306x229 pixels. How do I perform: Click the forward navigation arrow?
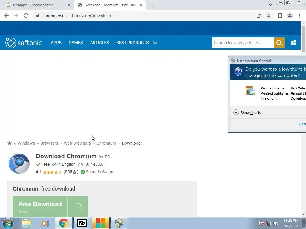click(x=16, y=16)
